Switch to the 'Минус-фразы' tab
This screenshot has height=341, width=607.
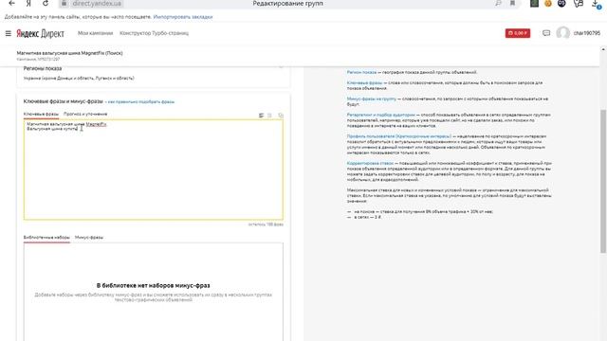(89, 238)
